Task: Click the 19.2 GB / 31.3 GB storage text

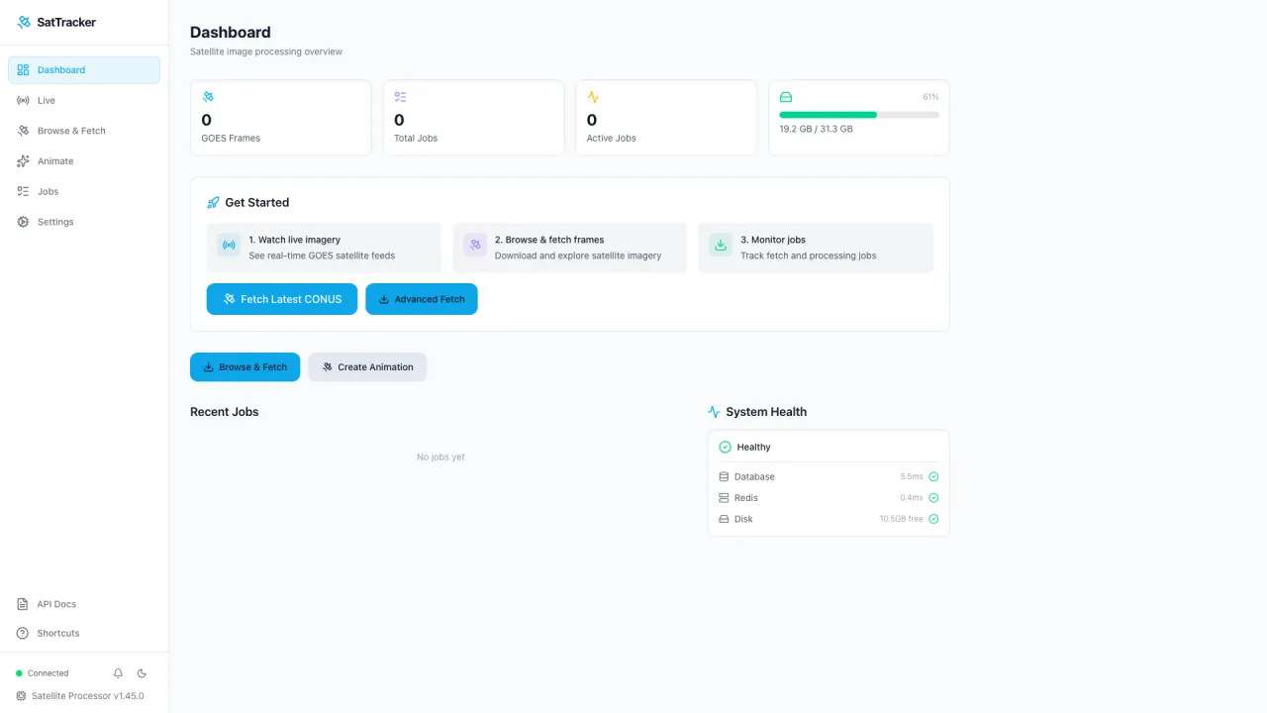Action: click(x=816, y=129)
